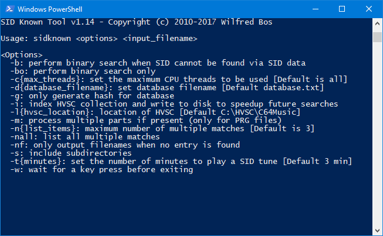The image size is (383, 236).
Task: Click the -bo binary search only line
Action: click(x=83, y=71)
